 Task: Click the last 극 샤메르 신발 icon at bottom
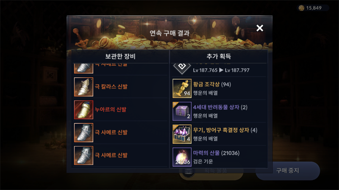[x=83, y=155]
